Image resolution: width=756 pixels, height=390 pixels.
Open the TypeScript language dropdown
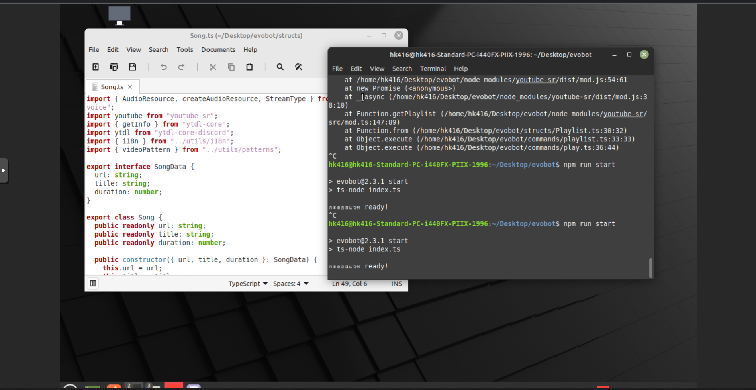tap(248, 283)
